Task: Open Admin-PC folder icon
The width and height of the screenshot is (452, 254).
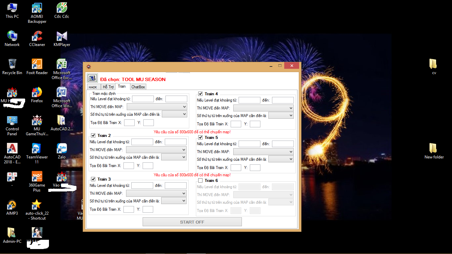Action: (x=12, y=236)
